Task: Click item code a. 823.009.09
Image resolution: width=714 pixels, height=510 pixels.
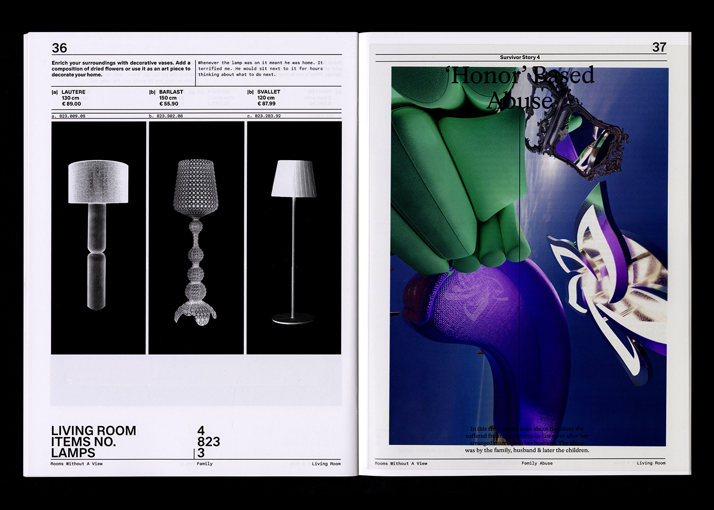Action: click(x=68, y=116)
